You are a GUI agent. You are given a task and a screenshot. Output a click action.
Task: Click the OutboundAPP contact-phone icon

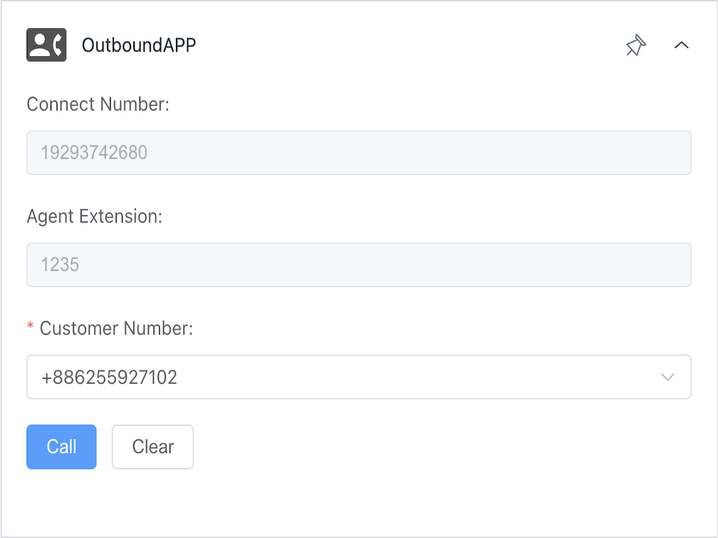46,45
